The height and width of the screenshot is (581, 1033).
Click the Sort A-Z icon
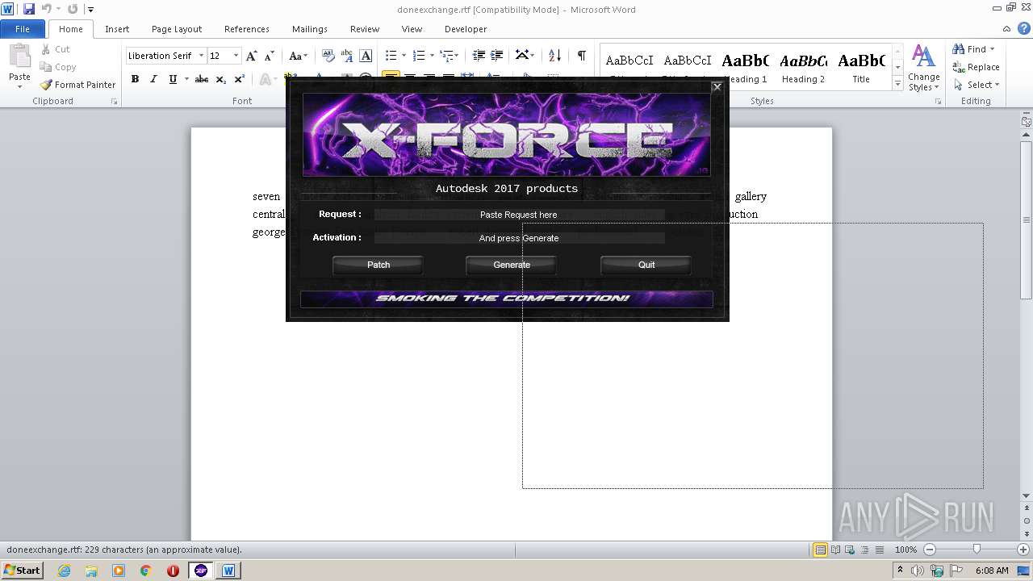554,56
